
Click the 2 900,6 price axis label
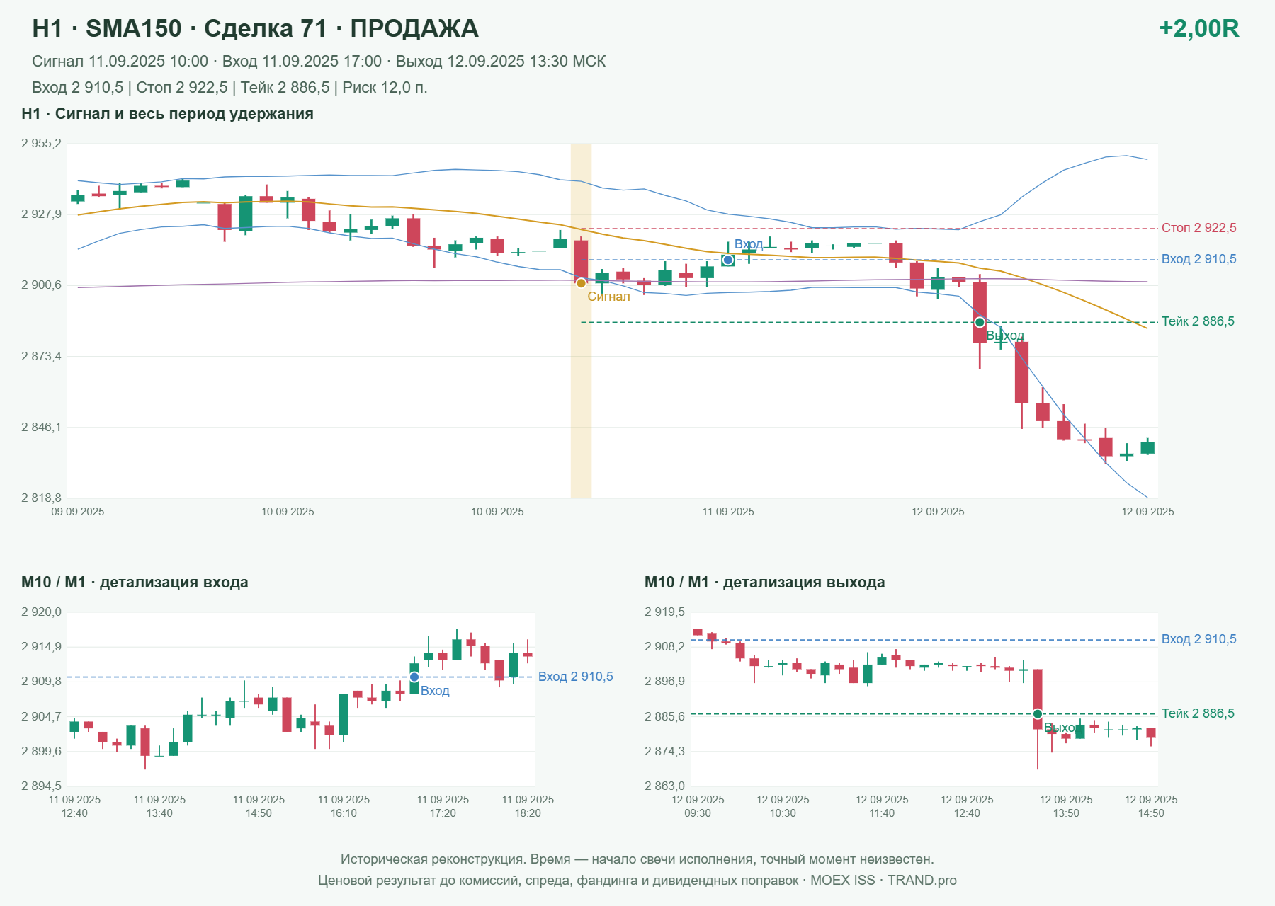pyautogui.click(x=41, y=285)
